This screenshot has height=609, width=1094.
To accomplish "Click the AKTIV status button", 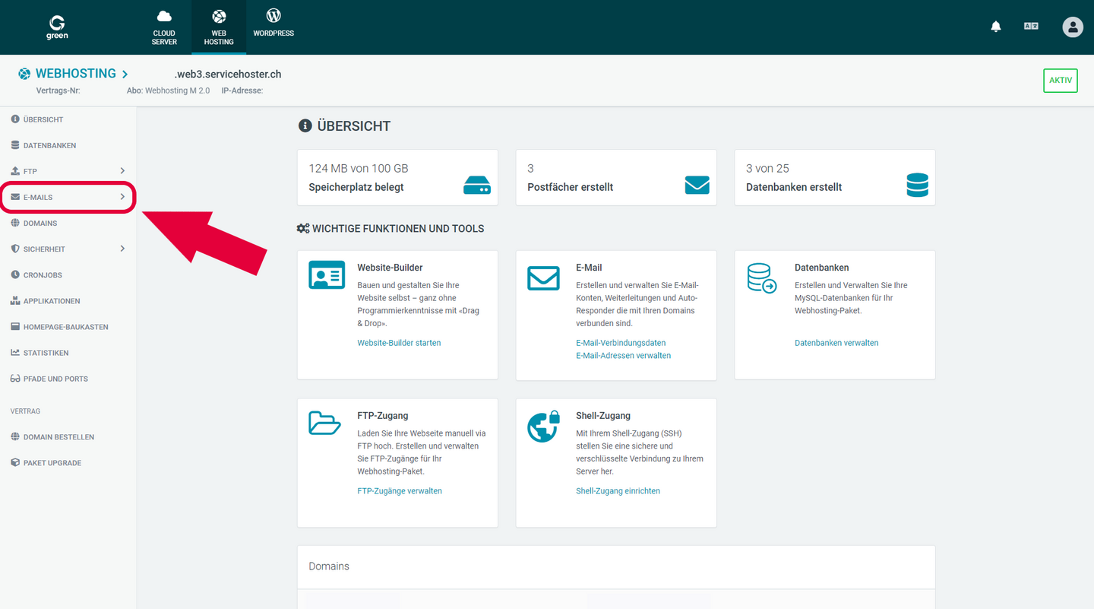I will click(x=1061, y=81).
